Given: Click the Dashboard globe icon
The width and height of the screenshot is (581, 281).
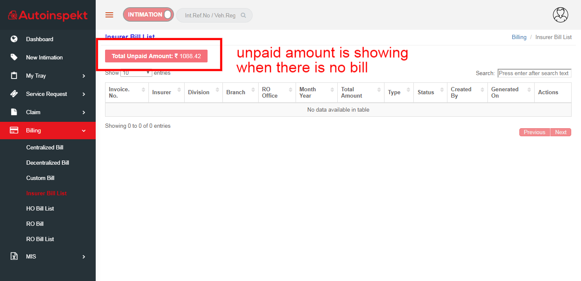Looking at the screenshot, I should 14,39.
